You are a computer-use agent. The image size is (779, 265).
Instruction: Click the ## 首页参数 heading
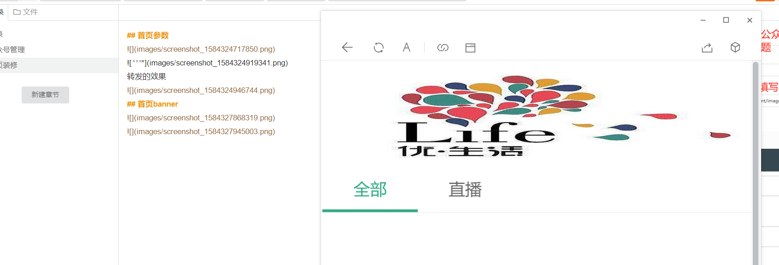(x=148, y=35)
